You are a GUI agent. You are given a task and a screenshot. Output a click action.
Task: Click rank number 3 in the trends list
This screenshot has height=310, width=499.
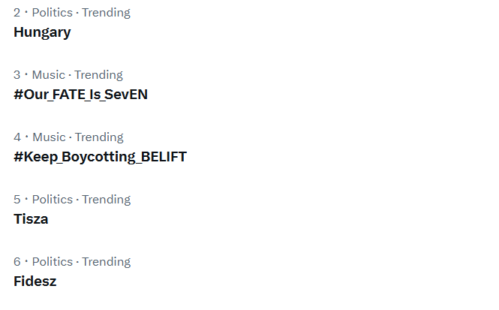coord(17,75)
